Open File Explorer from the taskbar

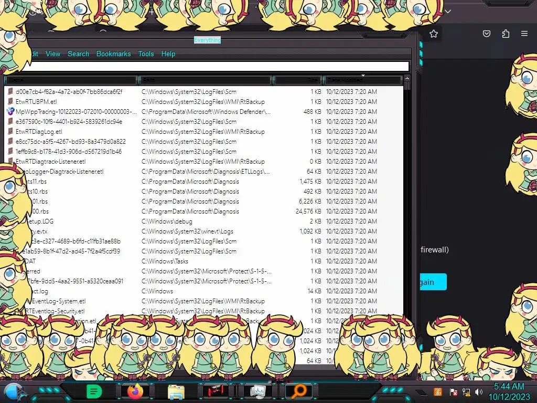coord(176,391)
